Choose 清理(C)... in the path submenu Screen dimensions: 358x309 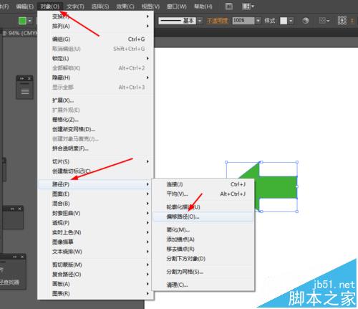click(x=203, y=285)
